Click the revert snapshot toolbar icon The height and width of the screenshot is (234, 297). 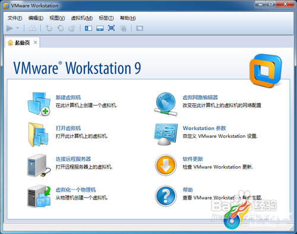pyautogui.click(x=61, y=29)
